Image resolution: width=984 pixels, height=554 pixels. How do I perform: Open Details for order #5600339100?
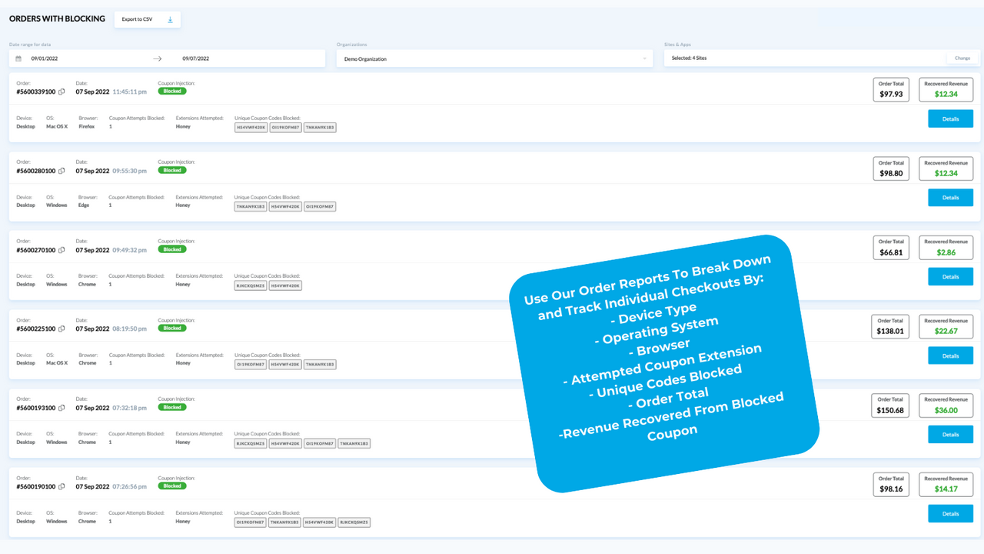951,118
